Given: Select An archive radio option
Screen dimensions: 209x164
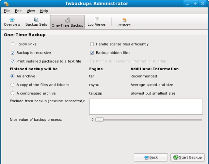Looking at the screenshot, I should pos(12,76).
